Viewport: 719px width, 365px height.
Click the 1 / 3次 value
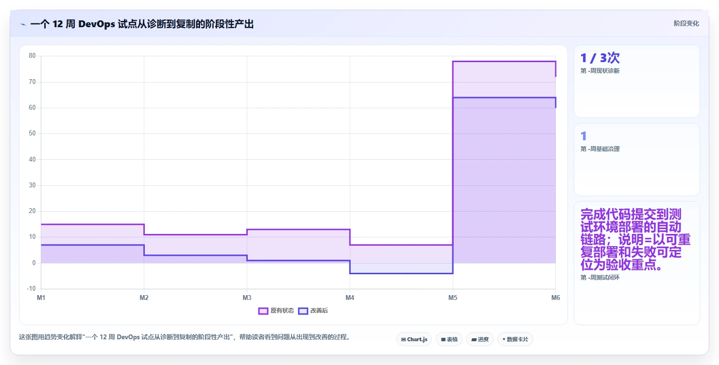click(x=600, y=58)
